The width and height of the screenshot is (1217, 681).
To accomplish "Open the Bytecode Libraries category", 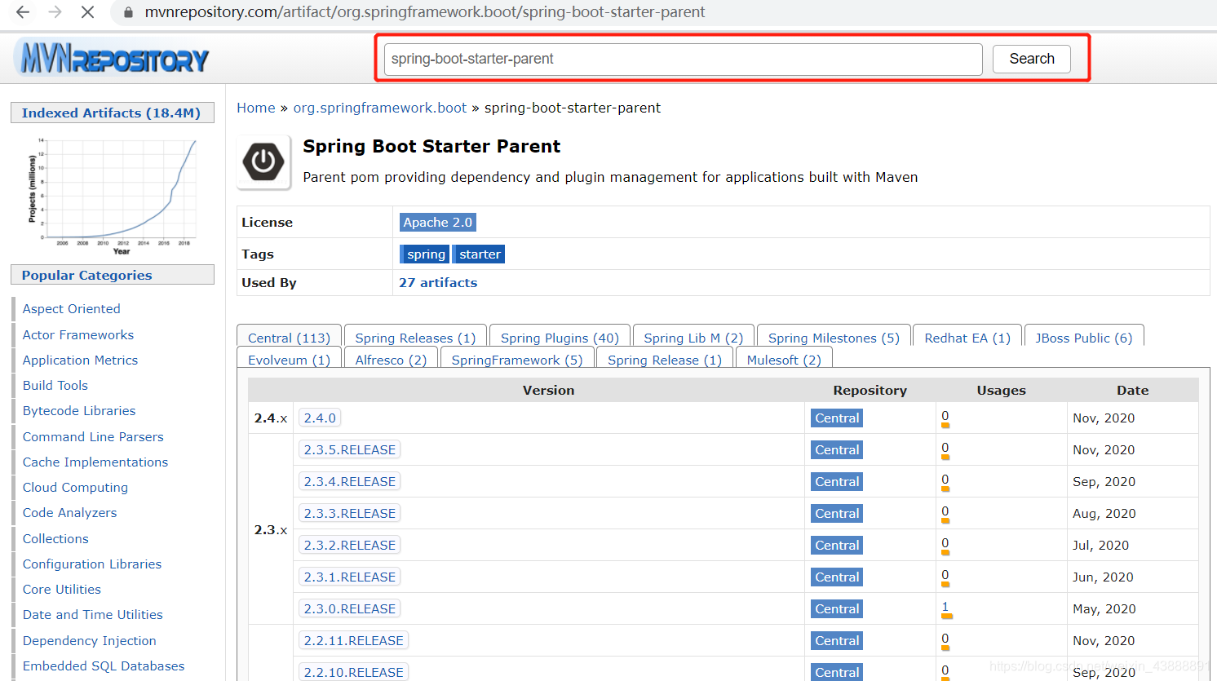I will coord(79,410).
